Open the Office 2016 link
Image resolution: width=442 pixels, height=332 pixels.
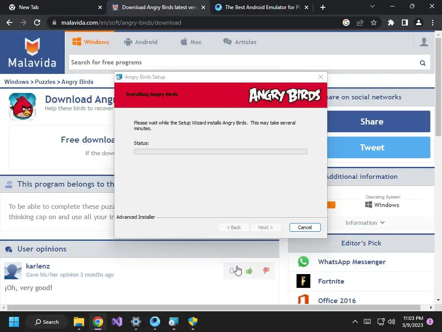337,301
